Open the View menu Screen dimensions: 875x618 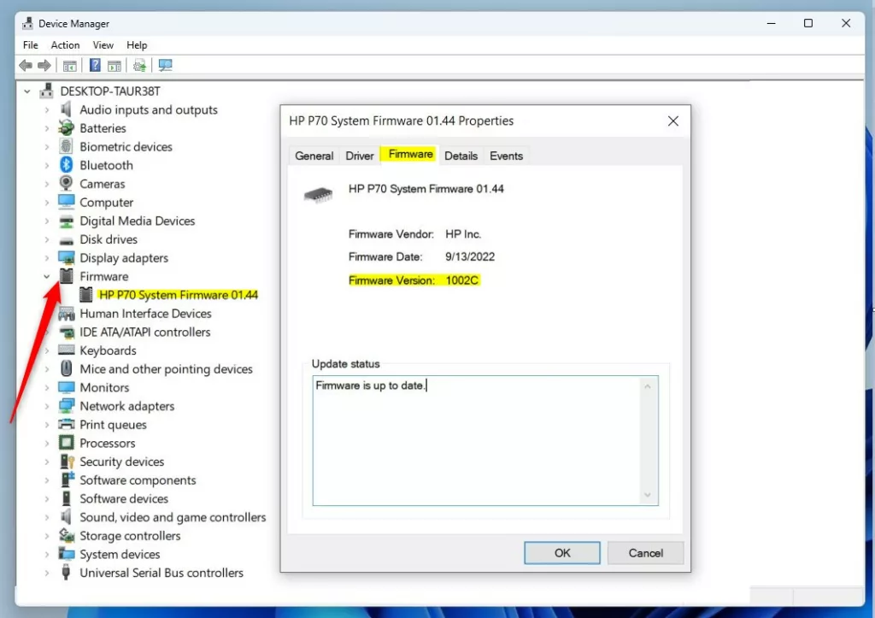click(103, 44)
